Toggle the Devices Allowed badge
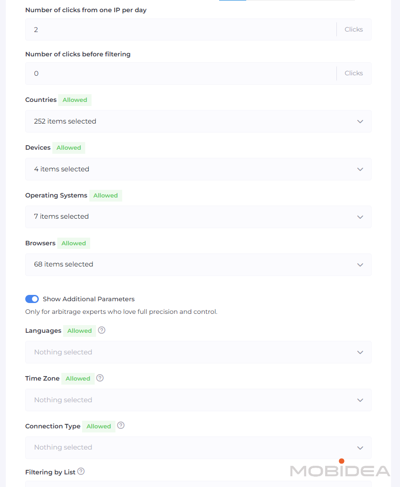Viewport: 400px width, 487px height. 69,148
